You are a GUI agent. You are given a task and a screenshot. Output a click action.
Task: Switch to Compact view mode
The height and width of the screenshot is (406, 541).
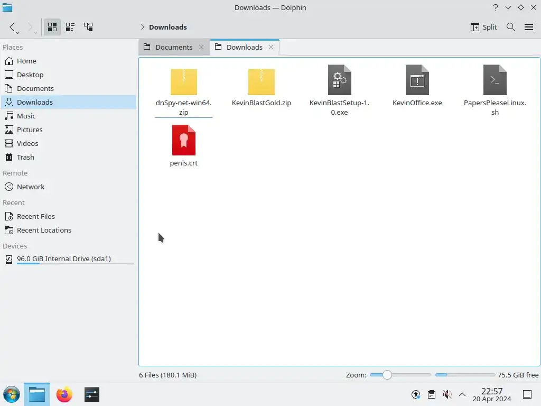pos(70,27)
